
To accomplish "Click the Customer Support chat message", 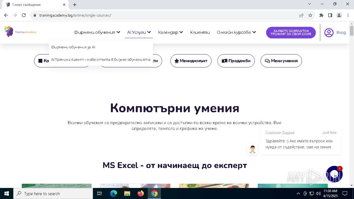I will tap(301, 141).
